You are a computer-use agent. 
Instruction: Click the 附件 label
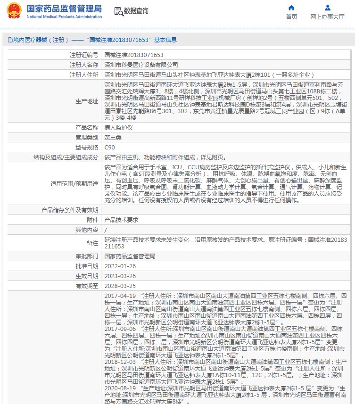pos(92,220)
